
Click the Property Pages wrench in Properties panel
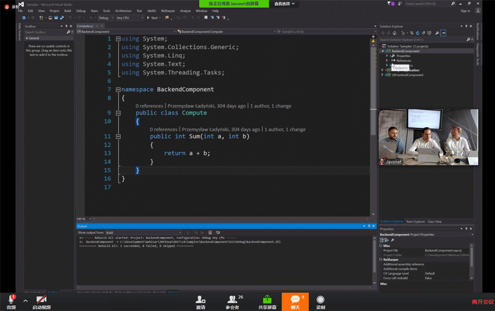[393, 240]
